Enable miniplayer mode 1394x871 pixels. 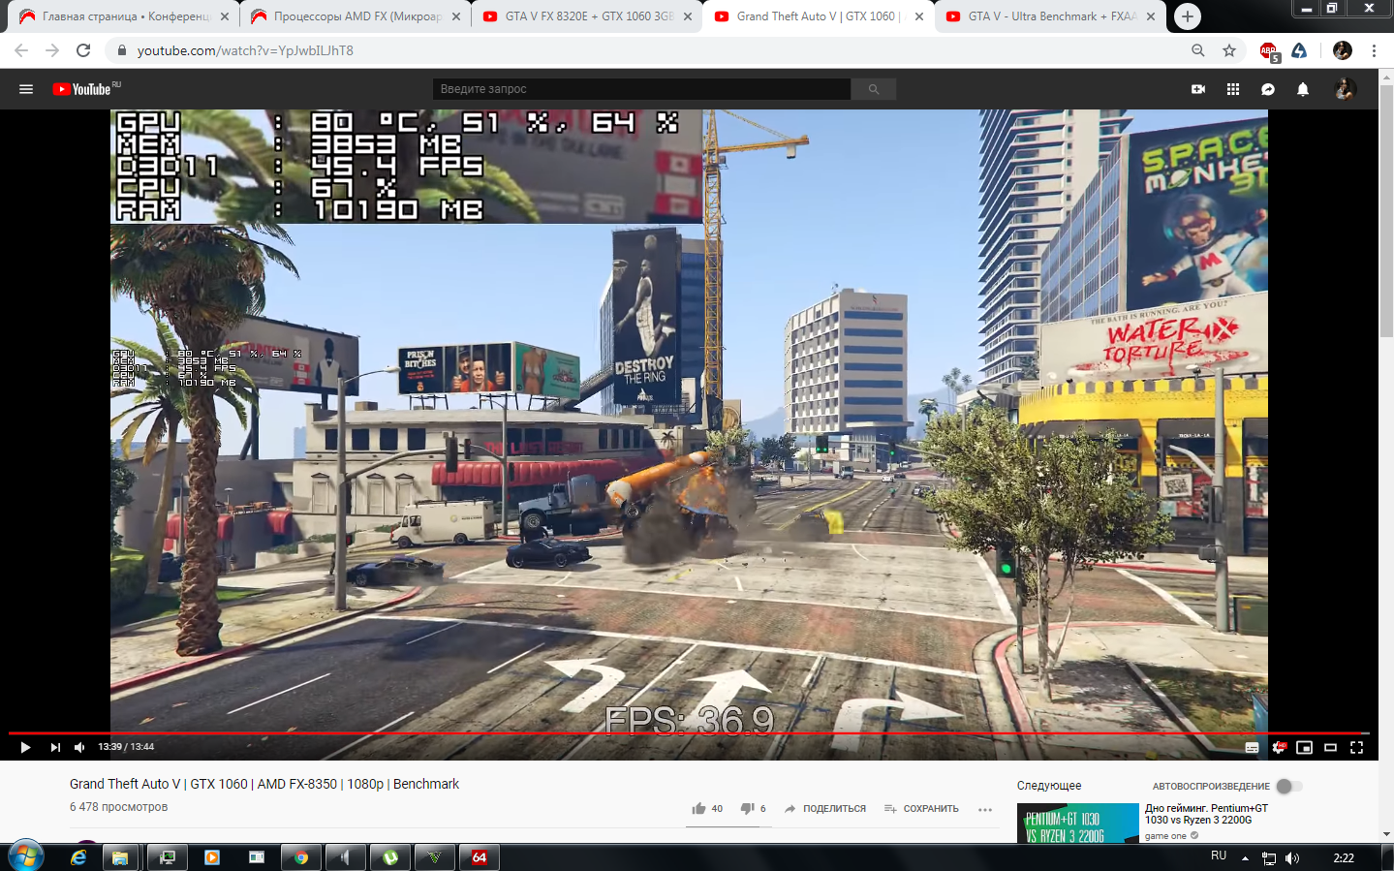1305,747
